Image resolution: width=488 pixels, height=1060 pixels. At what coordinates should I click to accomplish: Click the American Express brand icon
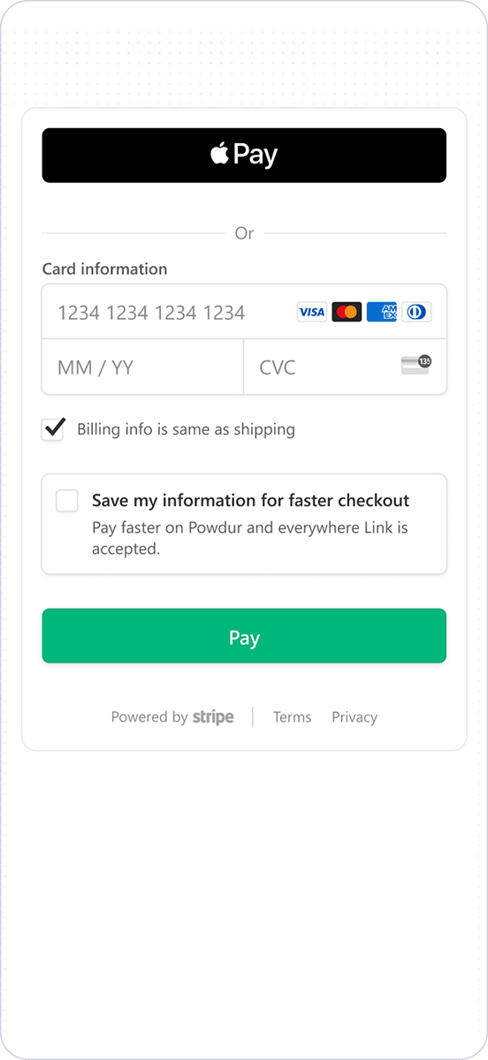(x=381, y=312)
